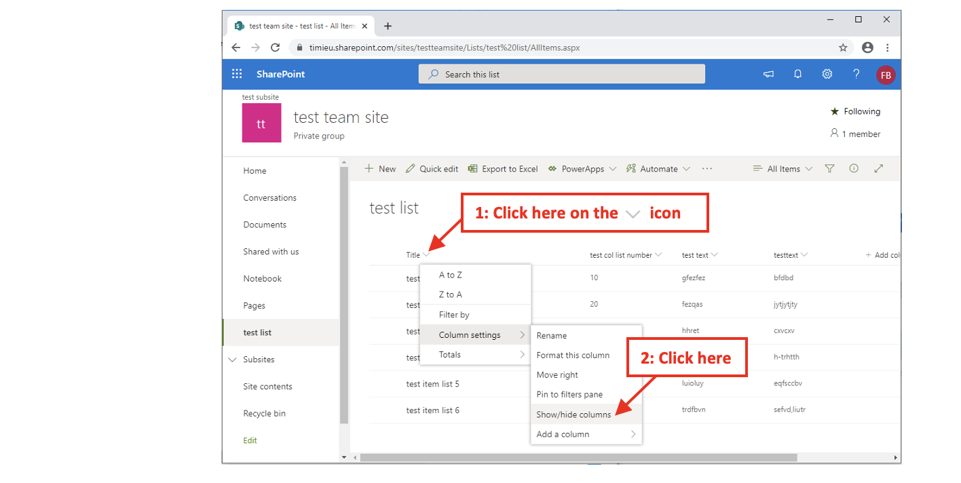
Task: Collapse the Subsites navigation section
Action: point(233,360)
